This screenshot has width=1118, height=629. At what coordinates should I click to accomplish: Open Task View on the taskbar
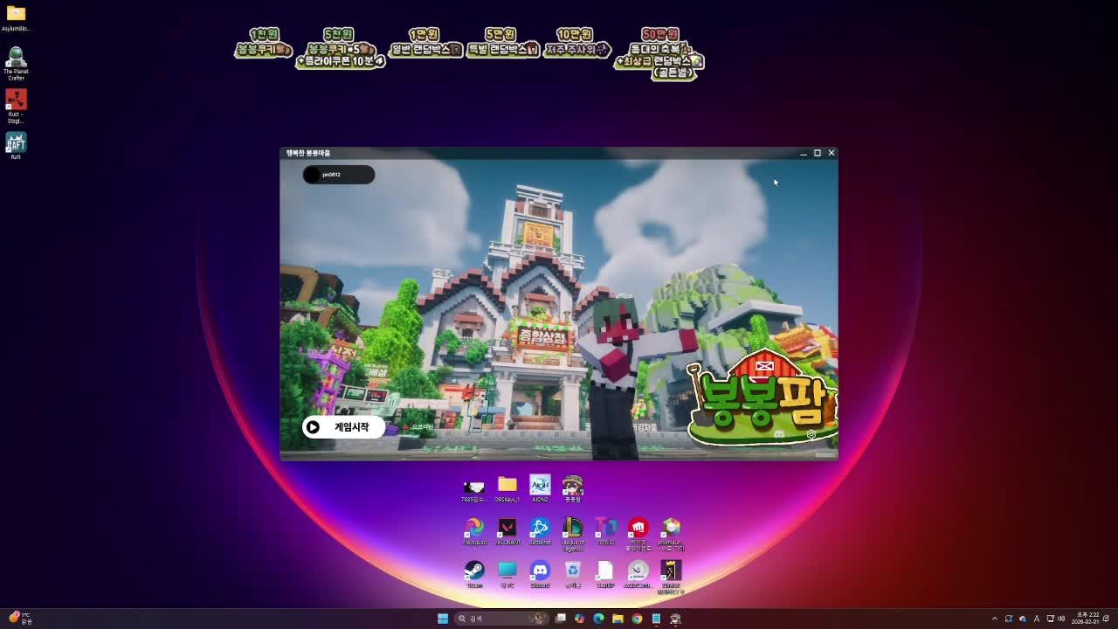[561, 619]
